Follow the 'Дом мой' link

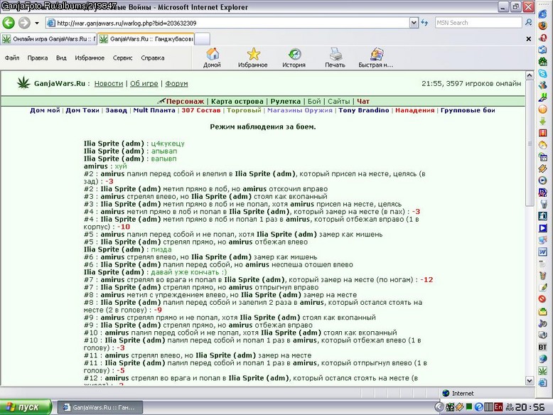point(45,110)
